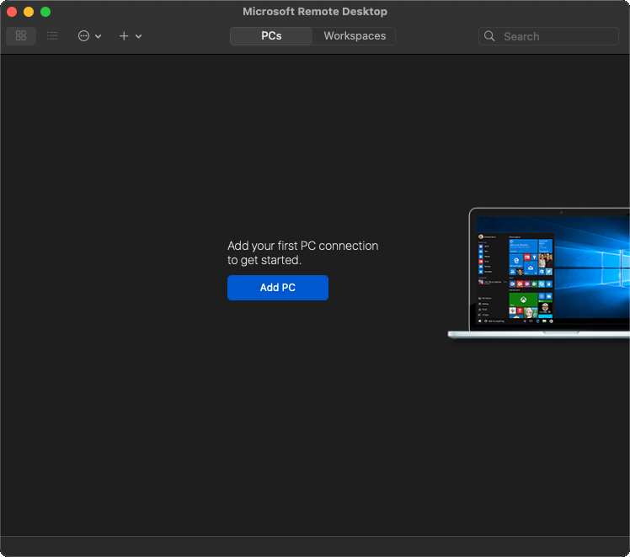Expand the chevron beside the plus icon
The height and width of the screenshot is (557, 630).
(x=139, y=36)
